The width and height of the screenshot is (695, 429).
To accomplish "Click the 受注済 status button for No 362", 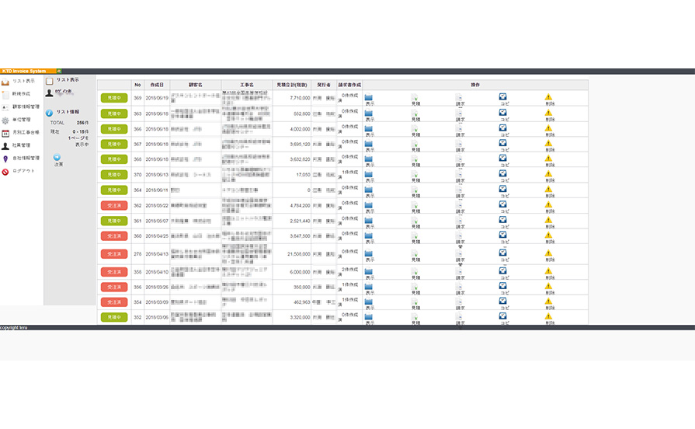I will (114, 205).
